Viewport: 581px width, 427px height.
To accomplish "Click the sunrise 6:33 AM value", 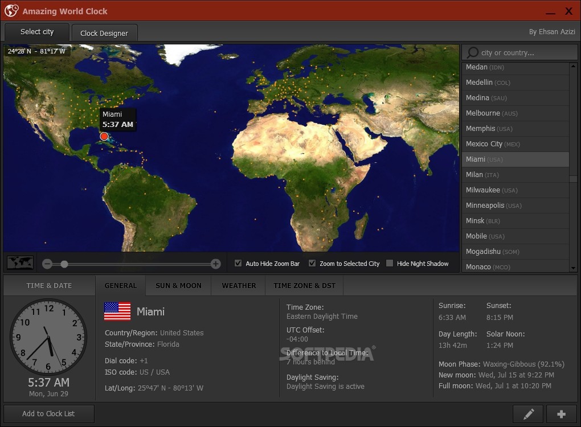I will 452,317.
